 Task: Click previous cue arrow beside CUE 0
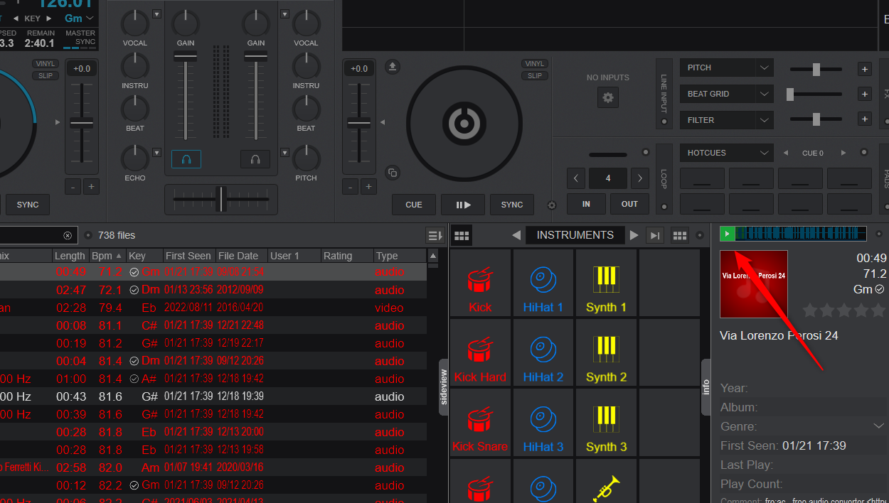pyautogui.click(x=786, y=153)
